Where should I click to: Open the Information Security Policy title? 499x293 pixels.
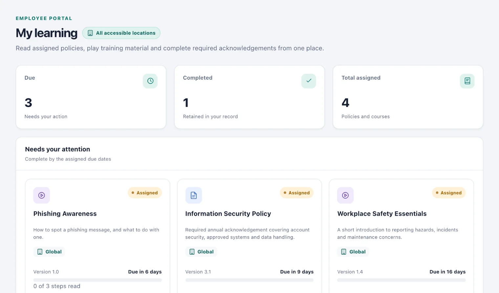point(228,214)
